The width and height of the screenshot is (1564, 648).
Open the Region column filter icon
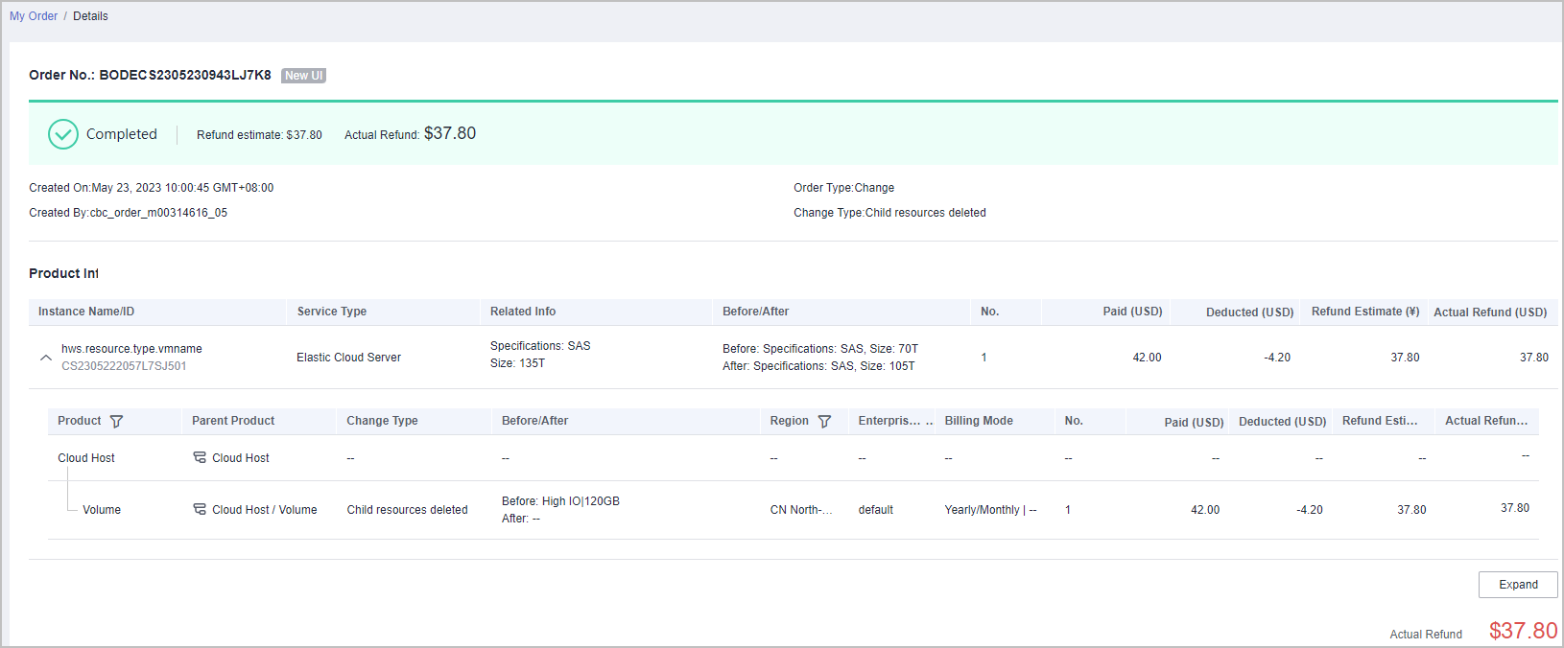click(x=824, y=421)
